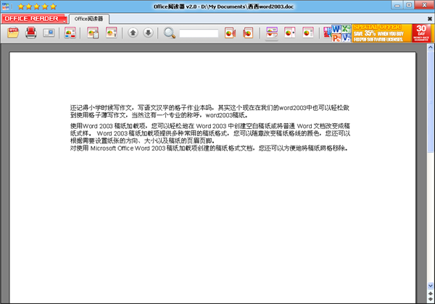Click the paragraph starting '使用Word 2003 稿纸加载项'
The image size is (435, 304).
(x=210, y=133)
